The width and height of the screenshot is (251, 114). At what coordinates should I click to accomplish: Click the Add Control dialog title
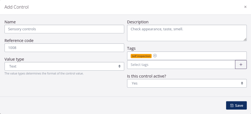point(17,7)
